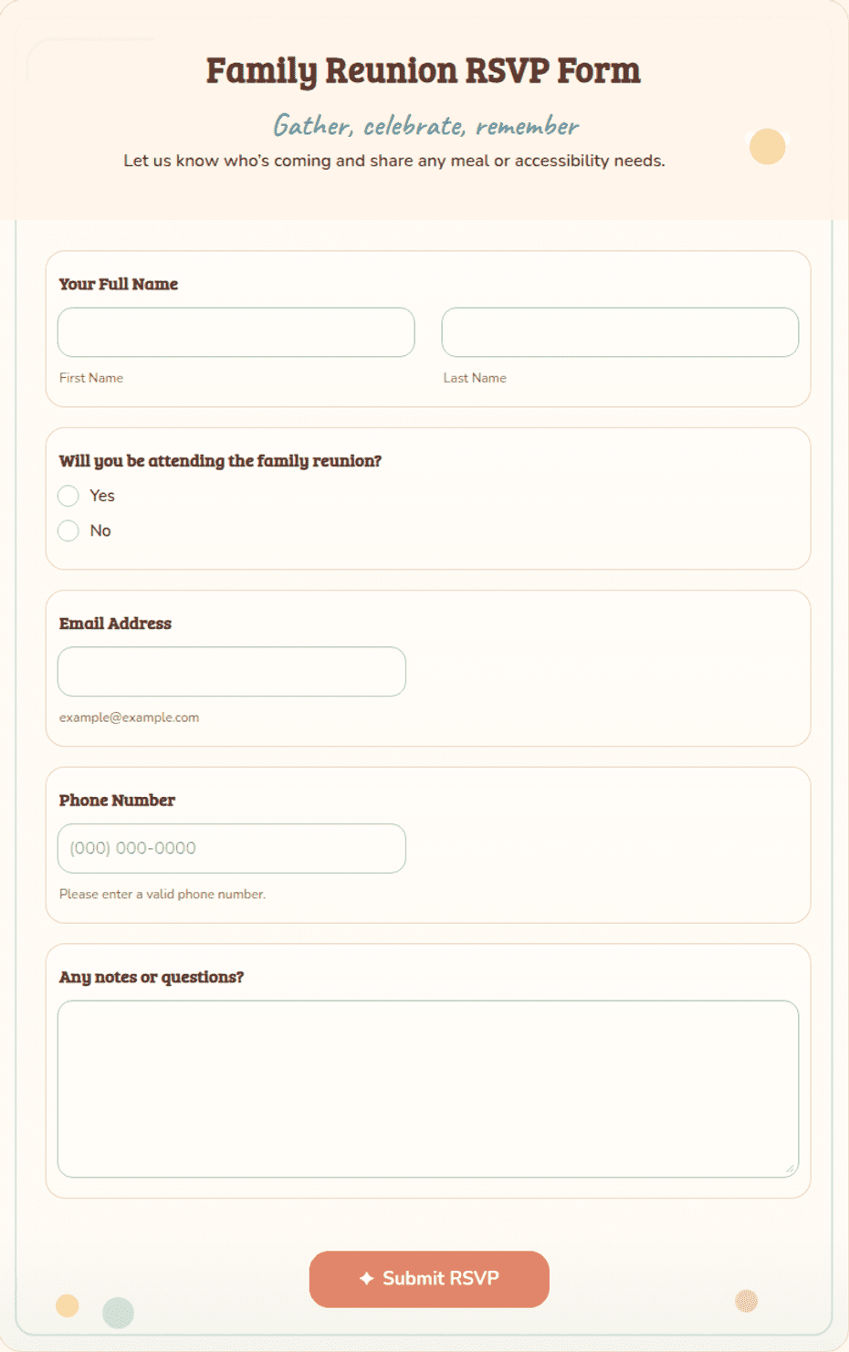Click the 'Your Full Name' label

click(x=119, y=284)
